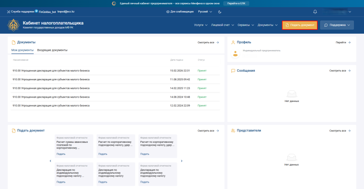Viewport: 364px width, 189px height.
Task: Select the Мои документы tab
Action: click(22, 50)
